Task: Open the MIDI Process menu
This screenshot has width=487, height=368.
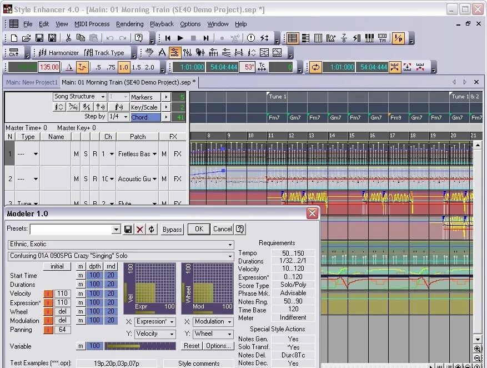Action: tap(92, 24)
